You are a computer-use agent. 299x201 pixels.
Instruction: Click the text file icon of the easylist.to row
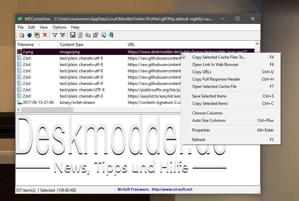click(19, 96)
